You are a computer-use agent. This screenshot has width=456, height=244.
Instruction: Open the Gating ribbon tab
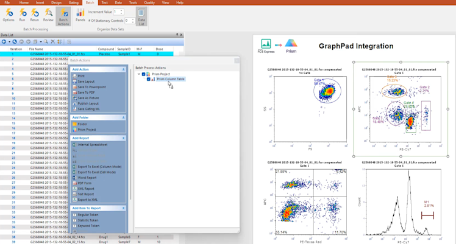(74, 2)
